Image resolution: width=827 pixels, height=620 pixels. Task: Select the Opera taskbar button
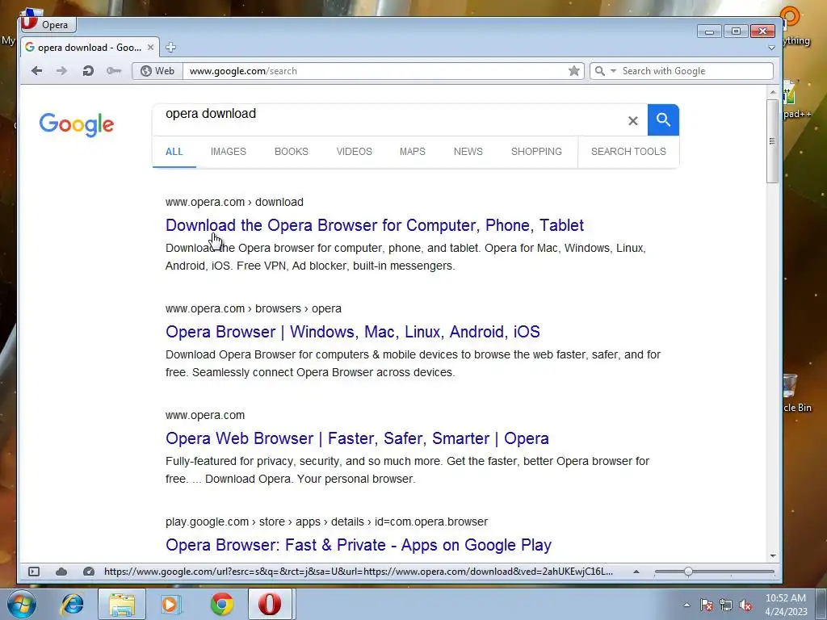(x=269, y=604)
